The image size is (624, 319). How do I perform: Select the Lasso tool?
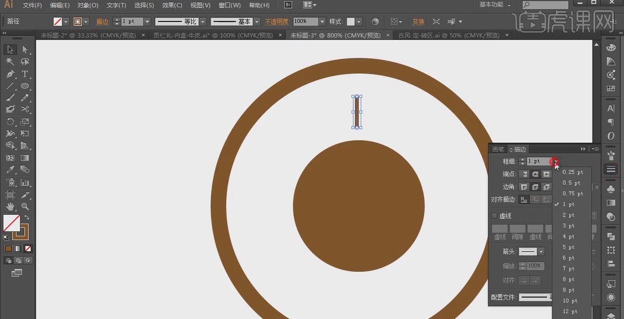(25, 62)
